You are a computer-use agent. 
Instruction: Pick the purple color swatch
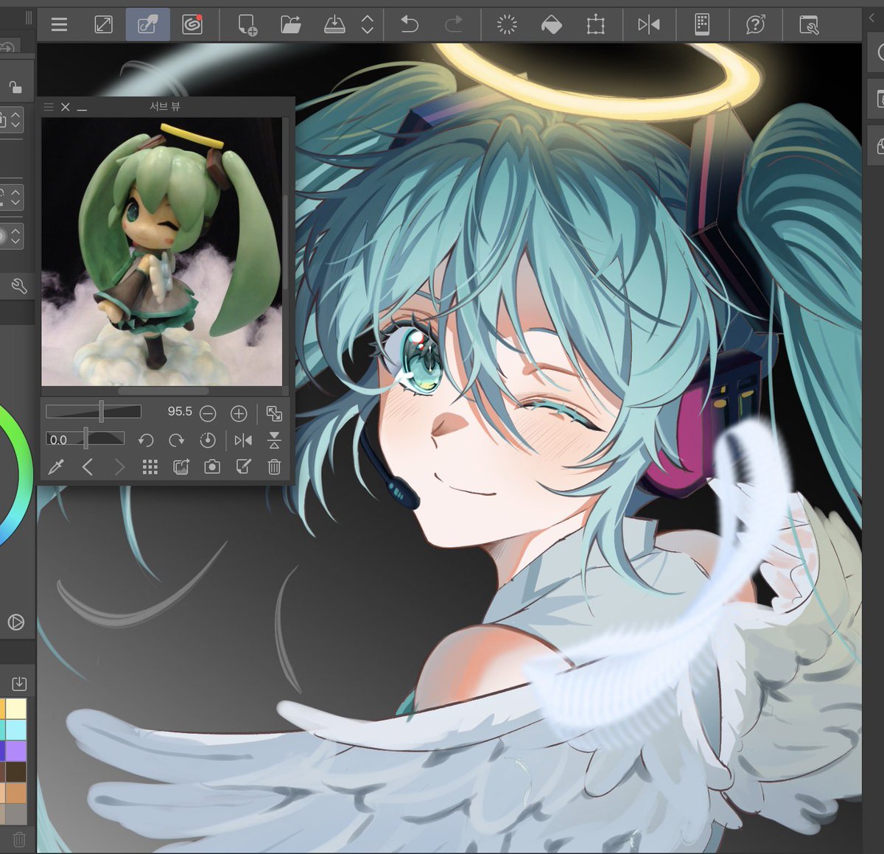pos(16,750)
